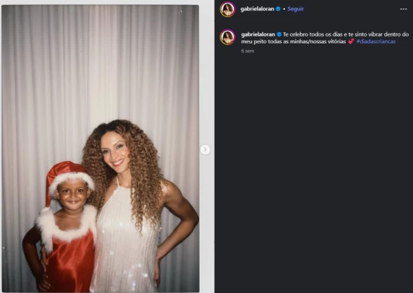Advance to the next photo with the arrow
The image size is (413, 293).
pyautogui.click(x=205, y=149)
